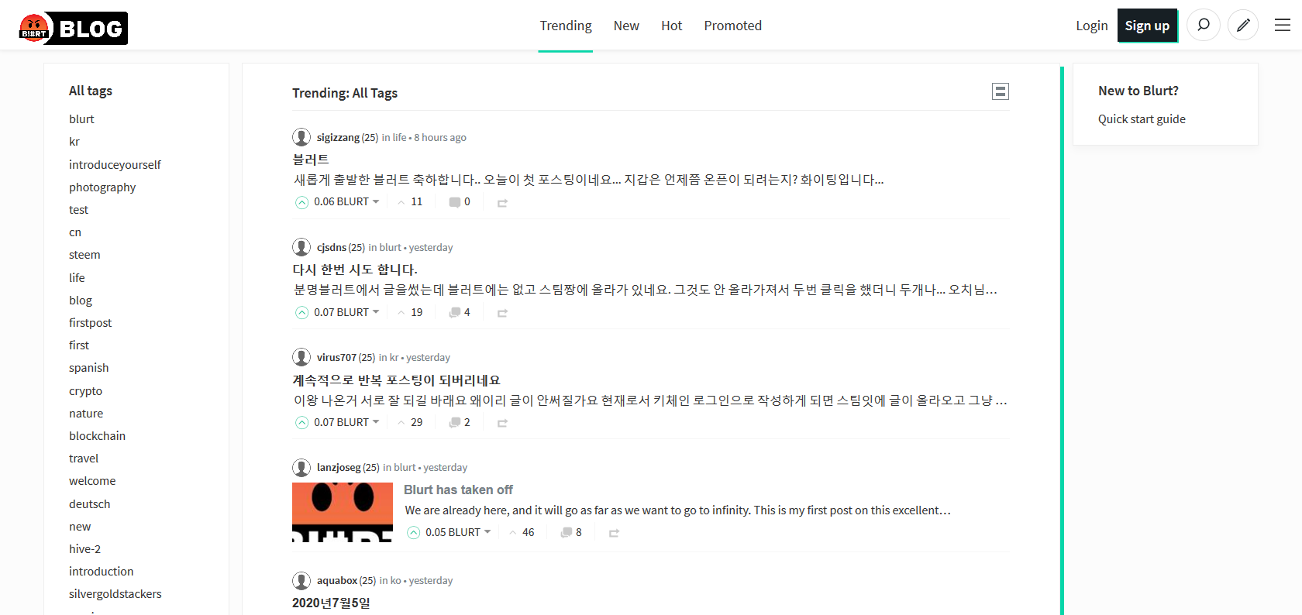The image size is (1302, 615).
Task: Switch to the Trending tab
Action: tap(566, 26)
